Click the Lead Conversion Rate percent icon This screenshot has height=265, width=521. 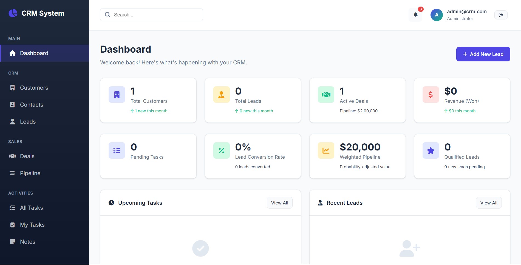click(221, 150)
